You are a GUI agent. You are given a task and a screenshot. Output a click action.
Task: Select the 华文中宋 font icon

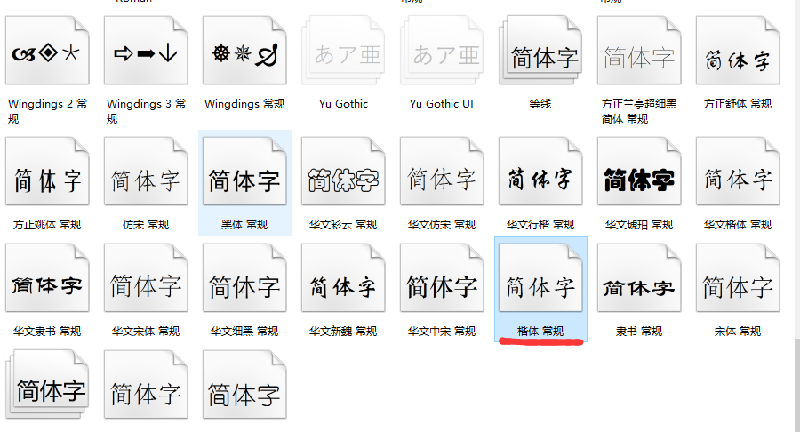point(442,277)
